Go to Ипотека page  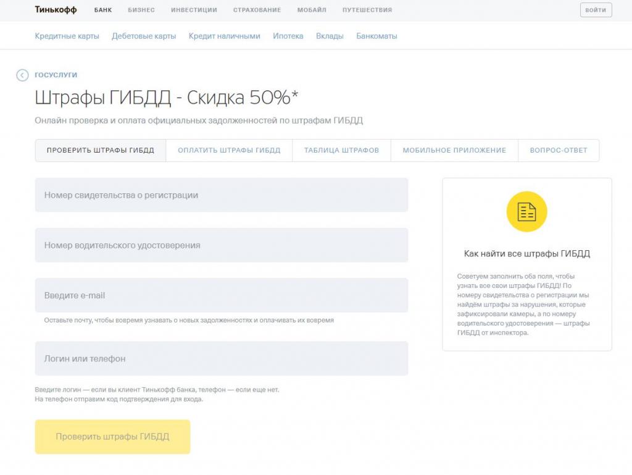click(x=288, y=36)
